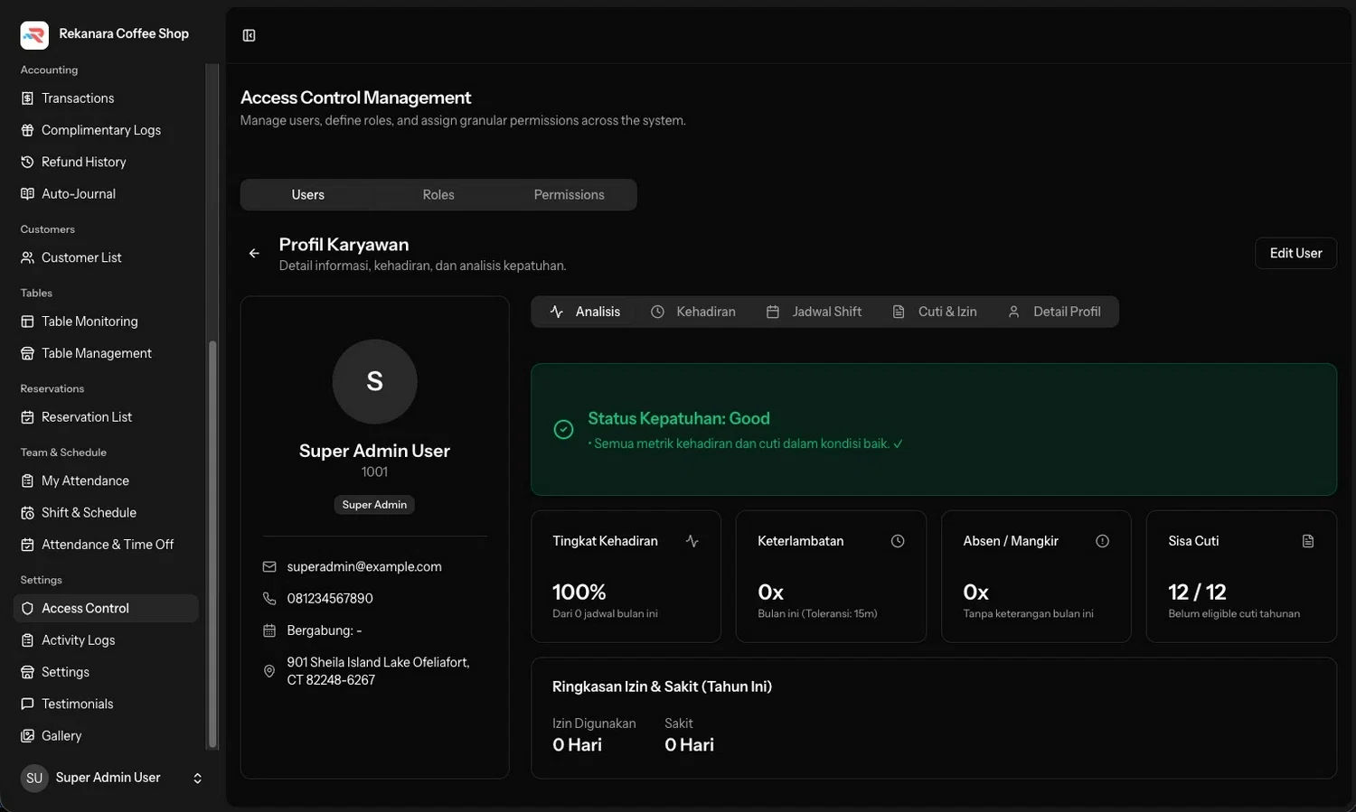Viewport: 1356px width, 812px height.
Task: Click the Customer List people icon
Action: point(27,257)
